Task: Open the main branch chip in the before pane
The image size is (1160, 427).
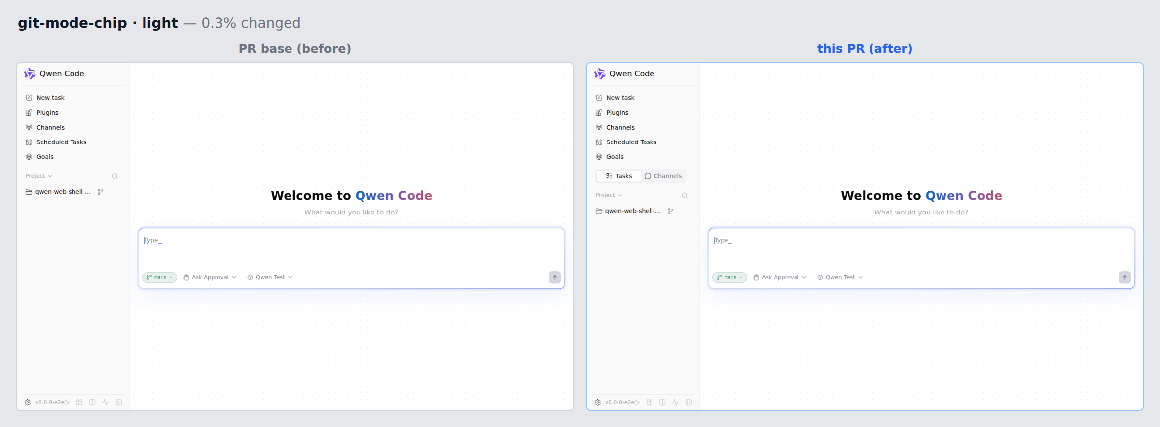Action: (x=159, y=277)
